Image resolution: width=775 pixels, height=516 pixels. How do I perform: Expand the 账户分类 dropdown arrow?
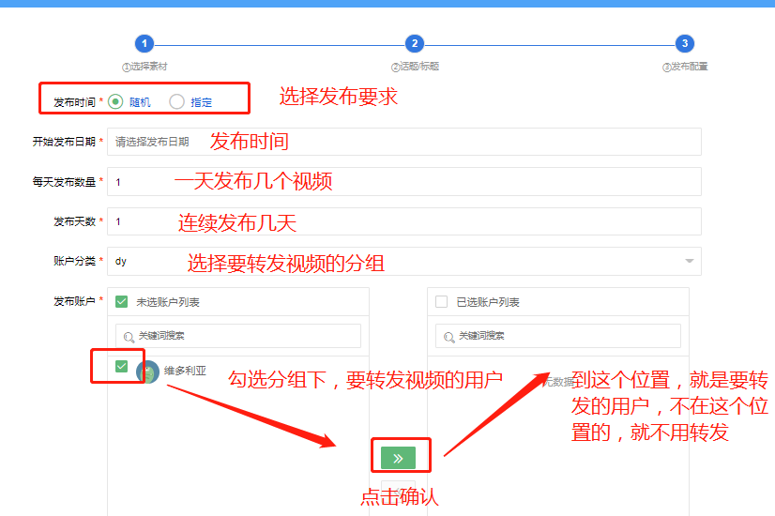[x=690, y=261]
